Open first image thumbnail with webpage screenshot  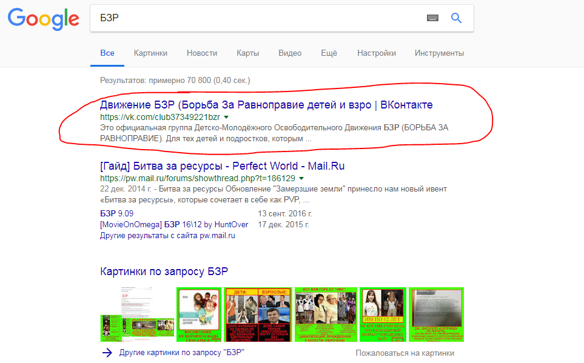[137, 315]
